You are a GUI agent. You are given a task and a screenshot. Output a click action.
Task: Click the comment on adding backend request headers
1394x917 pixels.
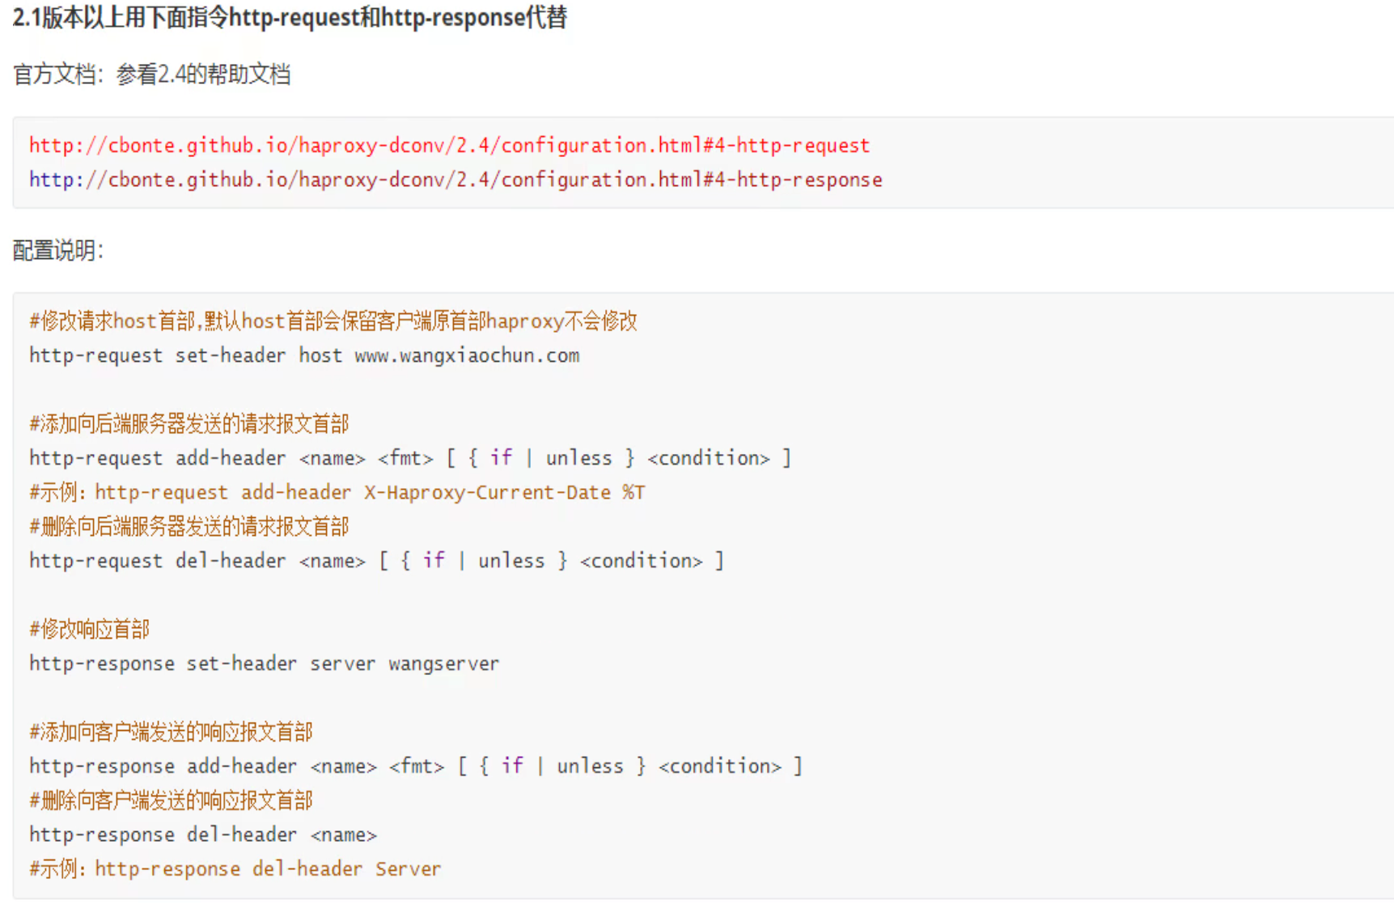(189, 423)
